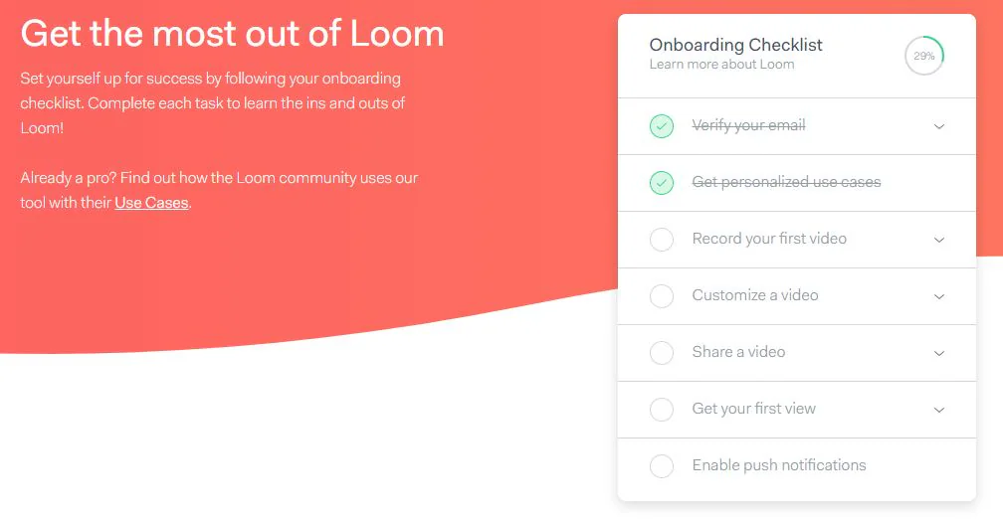Expand the Verify your email chevron
This screenshot has width=1003, height=521.
pyautogui.click(x=939, y=126)
